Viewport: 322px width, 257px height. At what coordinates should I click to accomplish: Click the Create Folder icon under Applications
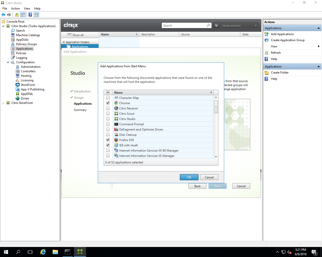(267, 72)
